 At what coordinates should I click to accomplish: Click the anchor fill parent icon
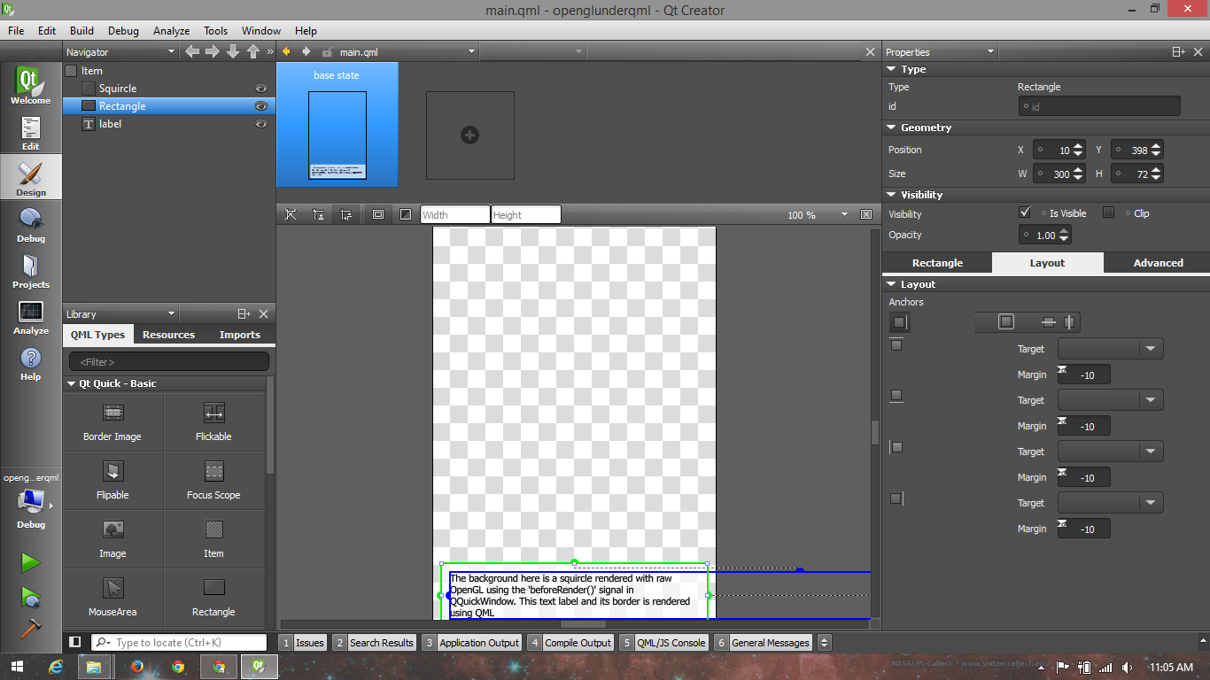point(1006,322)
